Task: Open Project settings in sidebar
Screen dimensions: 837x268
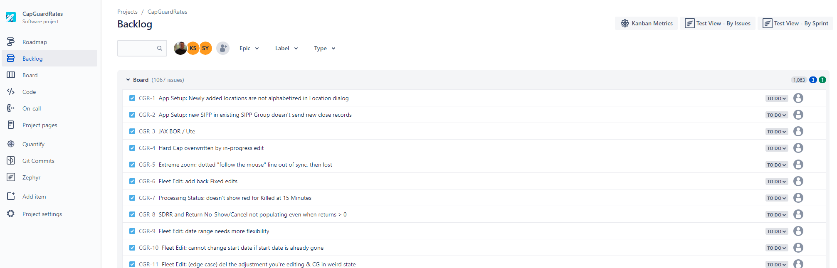Action: tap(49, 214)
